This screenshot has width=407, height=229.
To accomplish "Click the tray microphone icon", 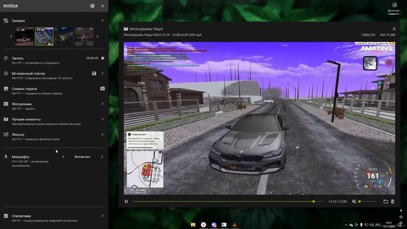I will (361, 225).
